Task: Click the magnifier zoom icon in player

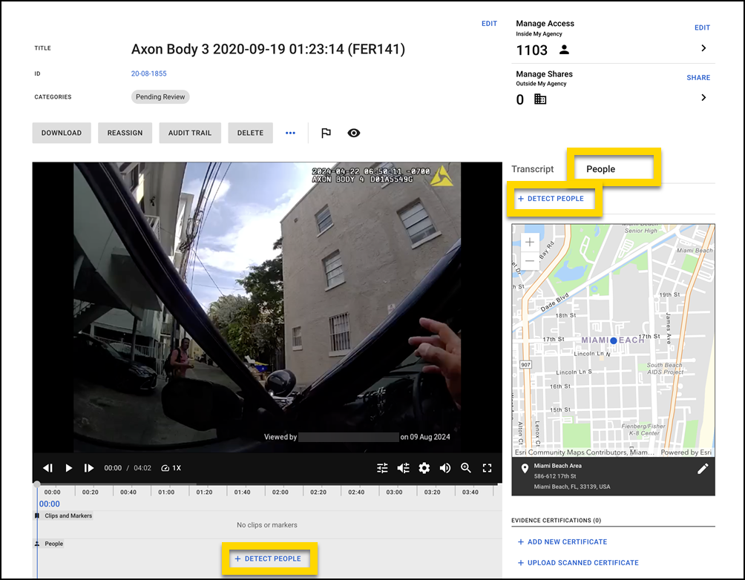Action: click(x=466, y=468)
